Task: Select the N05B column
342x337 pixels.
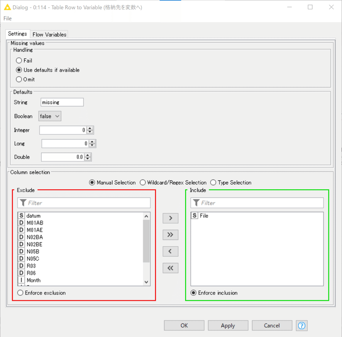Action: point(81,252)
